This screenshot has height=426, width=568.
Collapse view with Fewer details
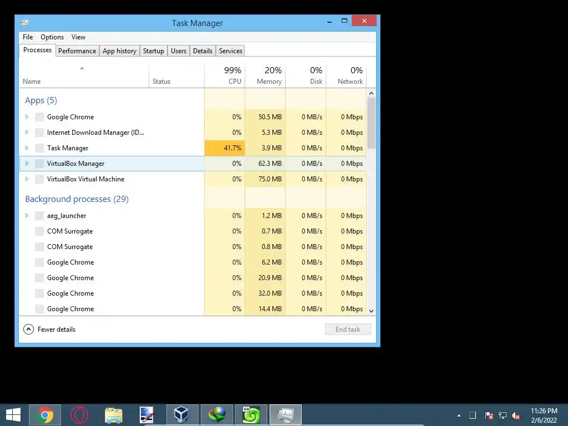pos(49,329)
